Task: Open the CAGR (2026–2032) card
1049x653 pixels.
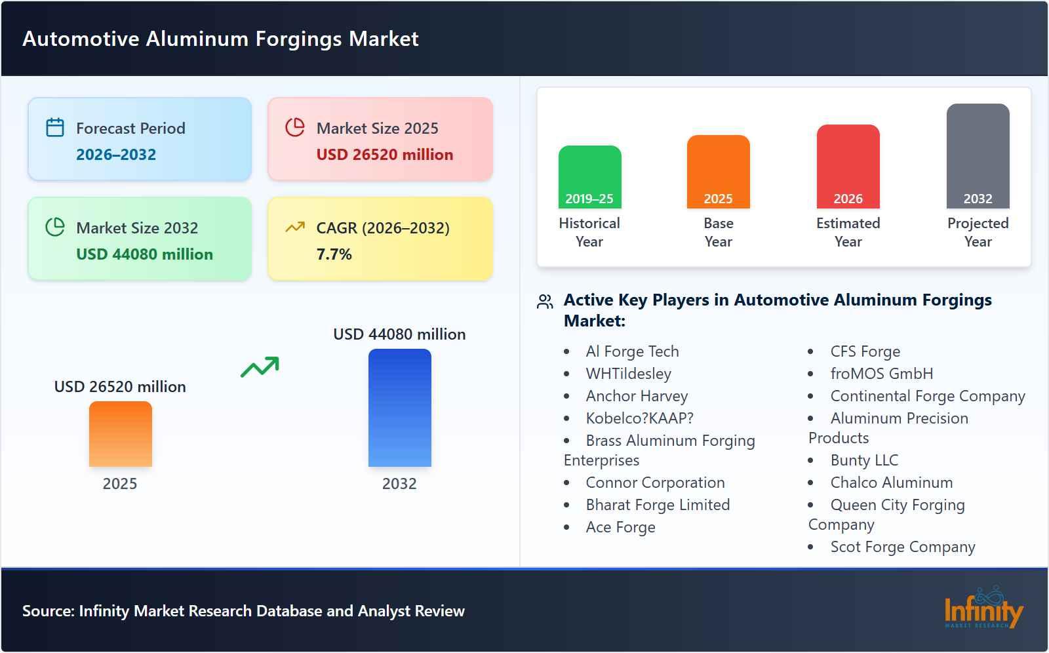Action: pos(380,239)
